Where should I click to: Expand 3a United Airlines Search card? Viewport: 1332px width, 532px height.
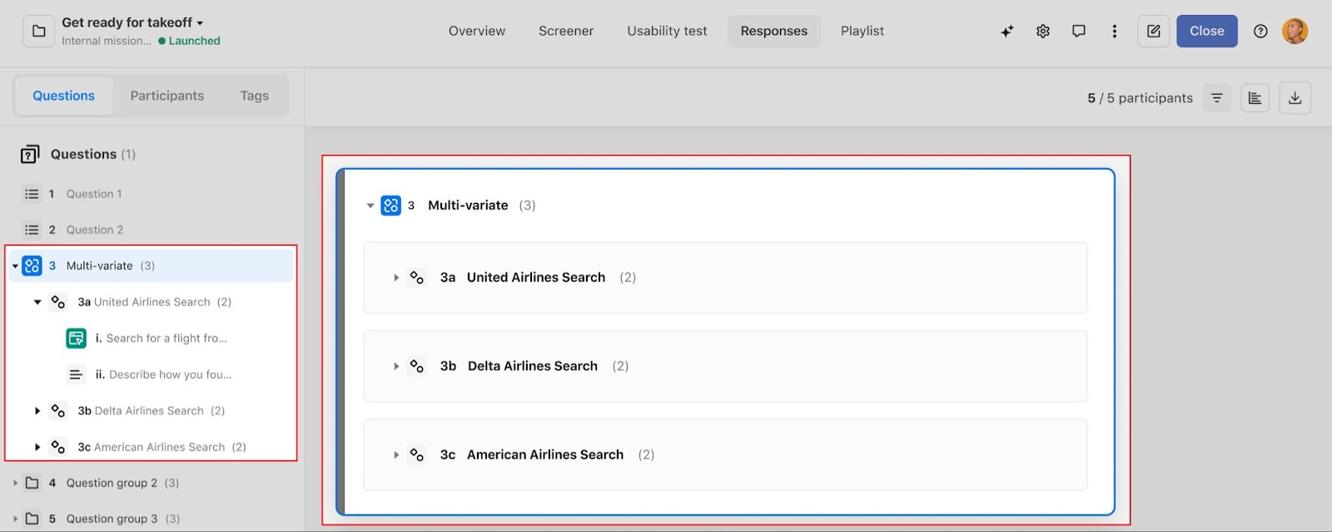click(x=396, y=277)
